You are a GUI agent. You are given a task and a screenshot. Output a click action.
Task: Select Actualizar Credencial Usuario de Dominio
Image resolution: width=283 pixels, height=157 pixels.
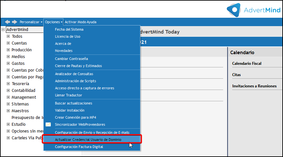pos(92,140)
